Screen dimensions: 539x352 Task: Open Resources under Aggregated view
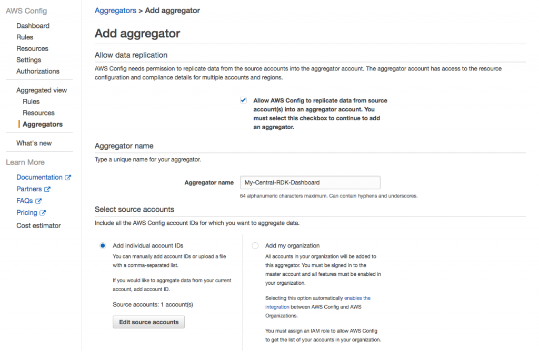coord(38,113)
